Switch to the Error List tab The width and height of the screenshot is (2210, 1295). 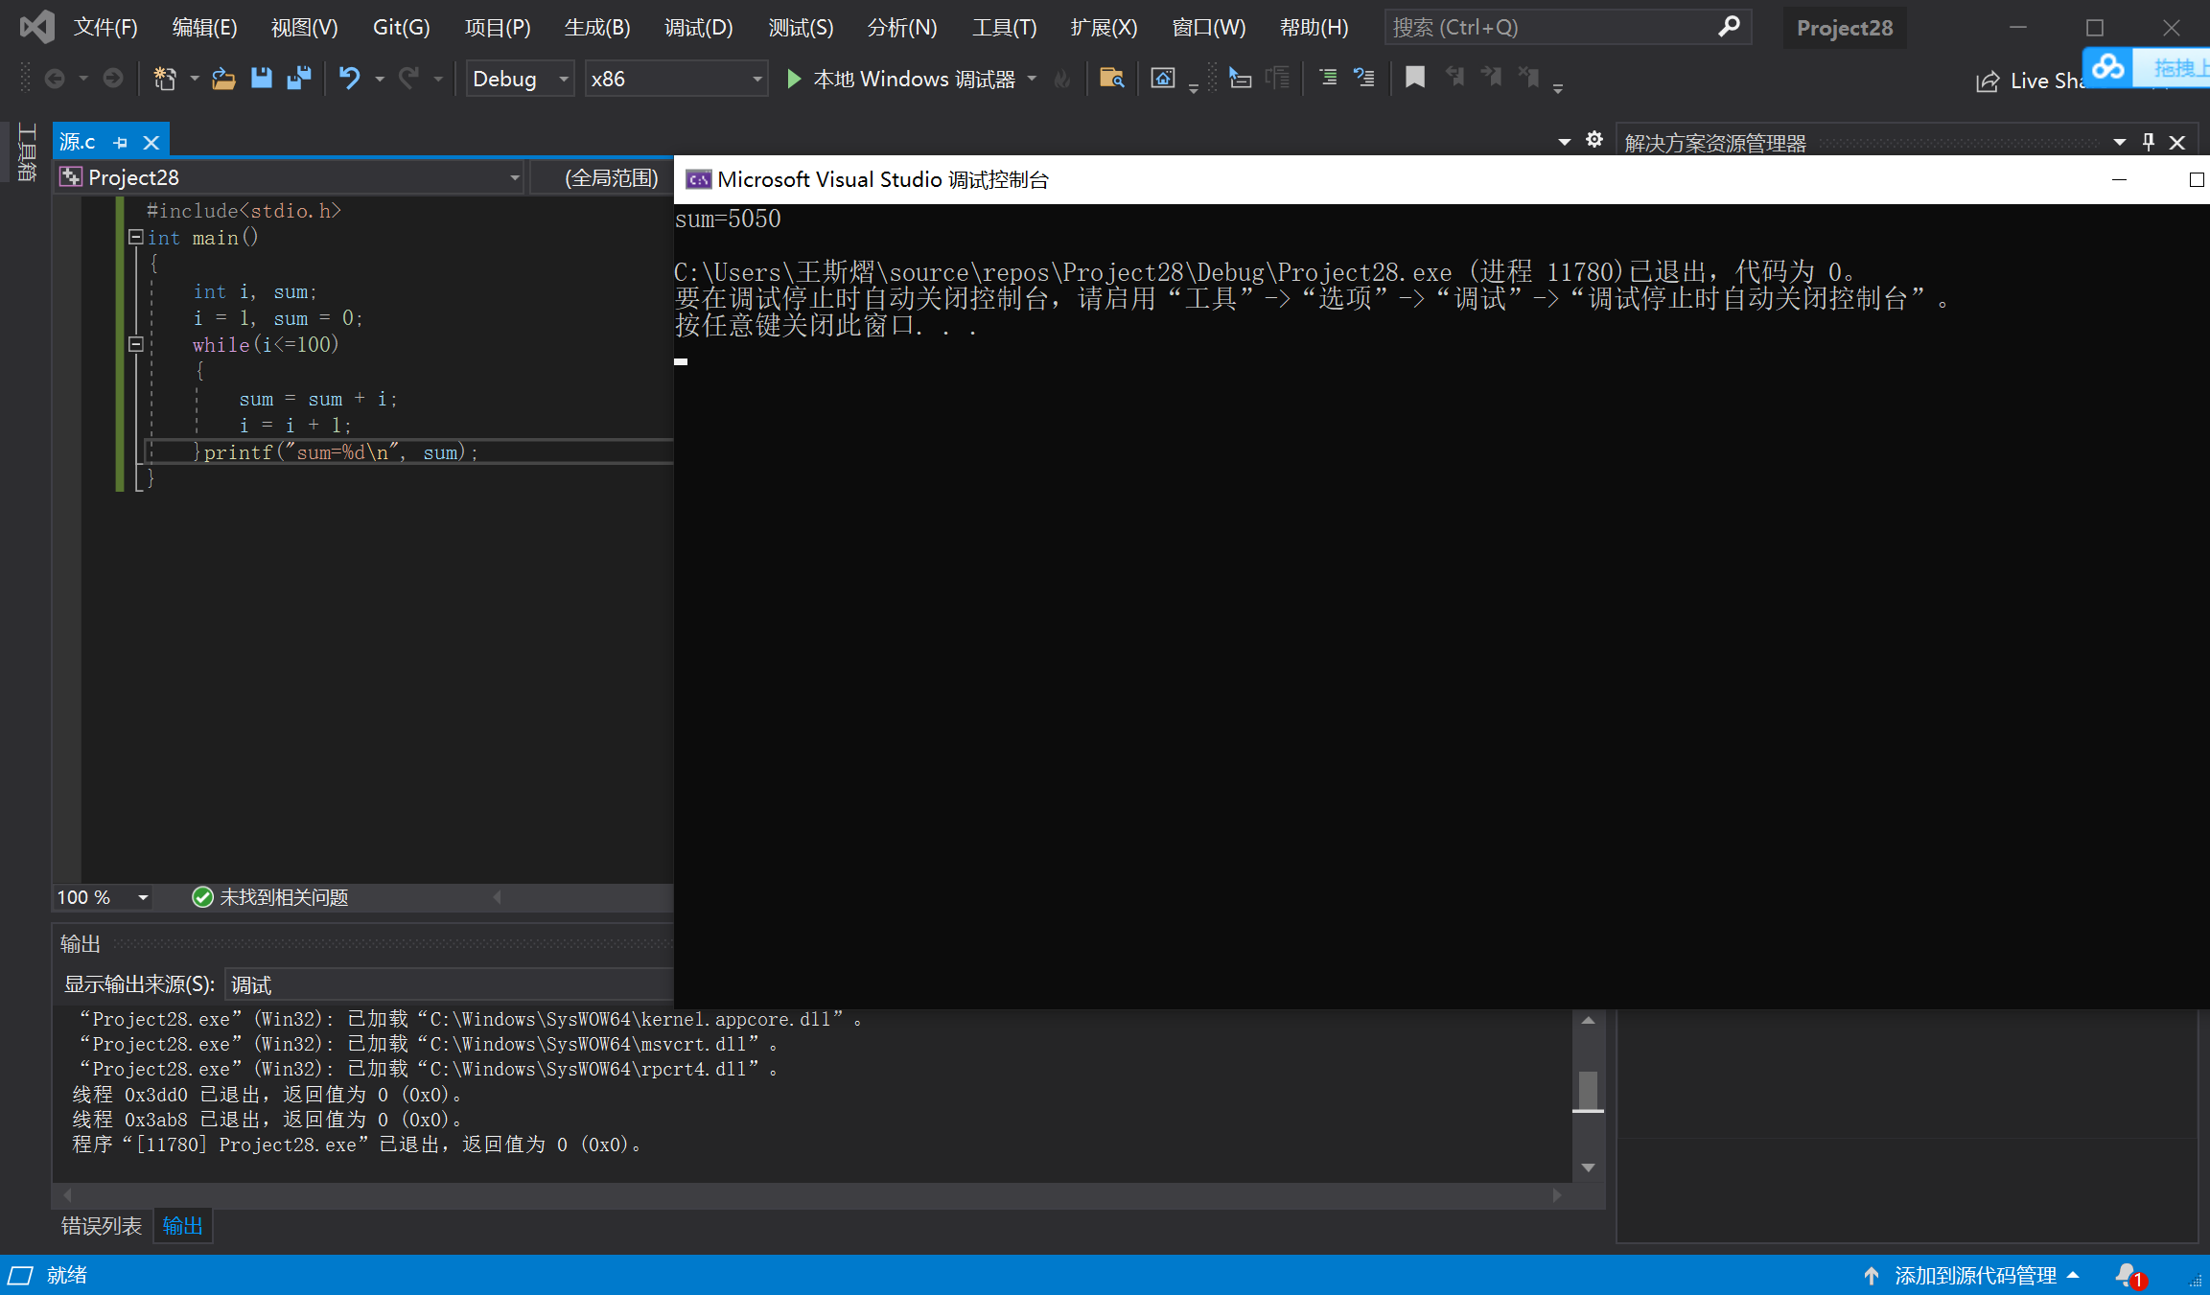coord(101,1226)
